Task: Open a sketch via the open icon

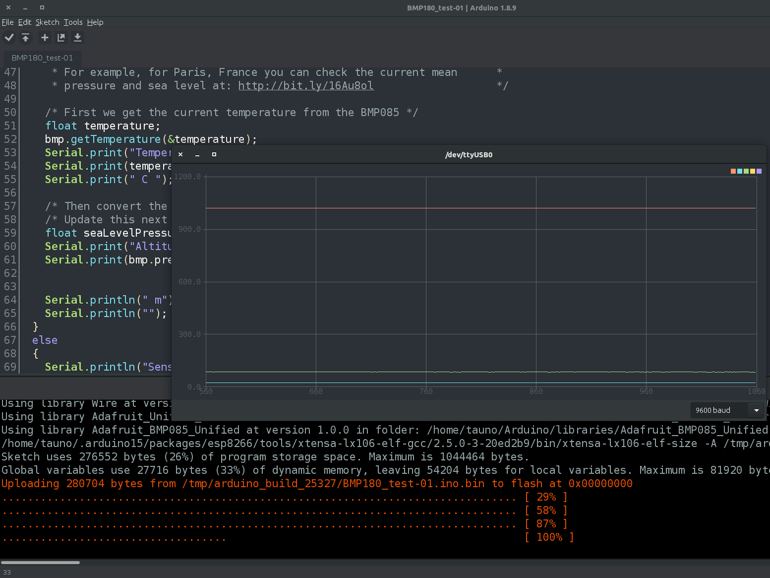Action: [x=60, y=37]
